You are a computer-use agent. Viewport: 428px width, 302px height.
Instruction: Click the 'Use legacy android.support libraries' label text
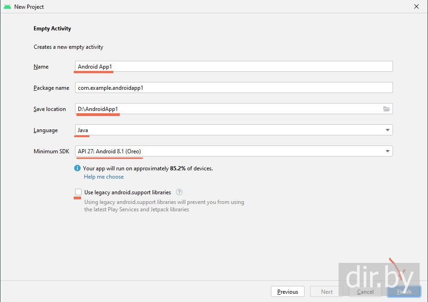point(128,192)
